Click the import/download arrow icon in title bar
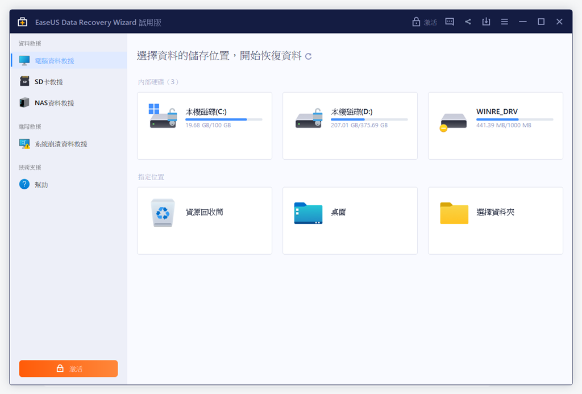 pos(486,22)
